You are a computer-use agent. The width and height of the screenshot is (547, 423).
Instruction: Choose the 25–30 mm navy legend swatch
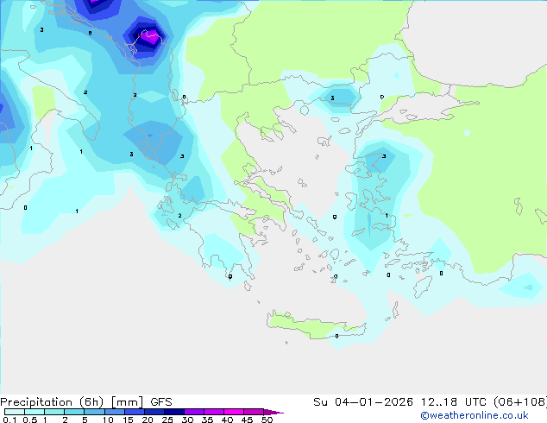click(174, 412)
